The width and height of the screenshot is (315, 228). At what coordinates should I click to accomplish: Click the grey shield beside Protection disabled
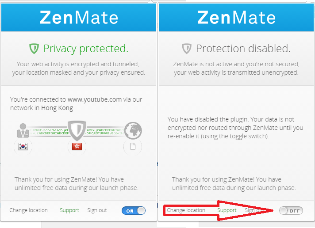click(x=187, y=48)
